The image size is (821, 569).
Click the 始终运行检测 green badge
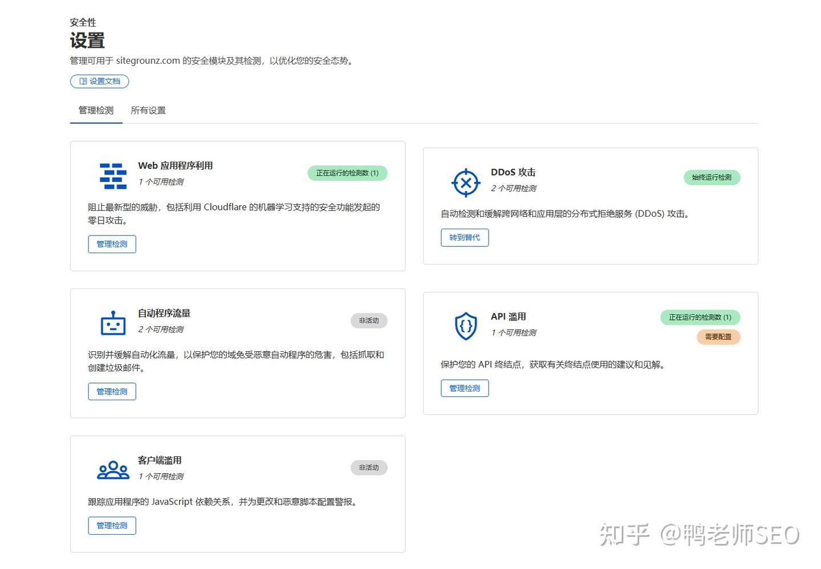click(712, 177)
